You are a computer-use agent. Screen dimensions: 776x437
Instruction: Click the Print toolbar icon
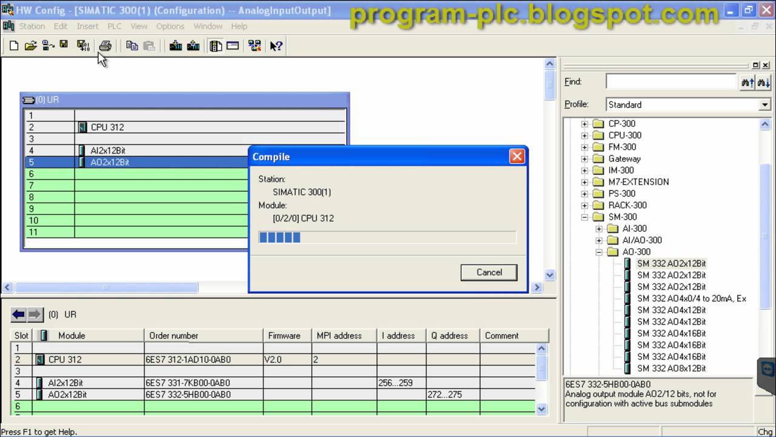coord(105,46)
